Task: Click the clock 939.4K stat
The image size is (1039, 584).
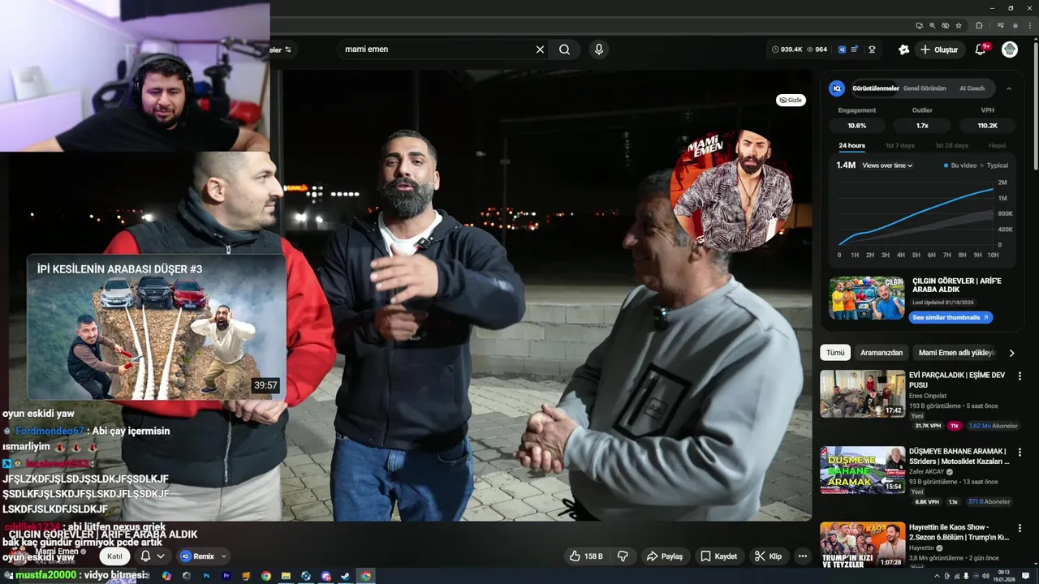Action: click(x=786, y=49)
